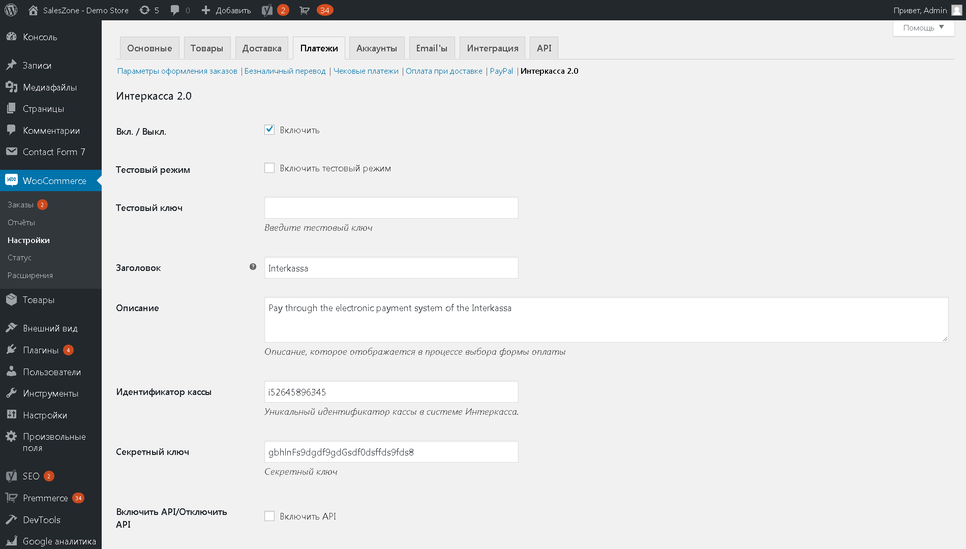Switch to the Доставка tab
Viewport: 966px width, 549px height.
click(x=262, y=48)
